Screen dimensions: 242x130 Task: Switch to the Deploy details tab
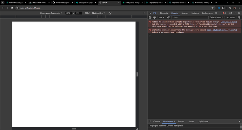[86, 2]
